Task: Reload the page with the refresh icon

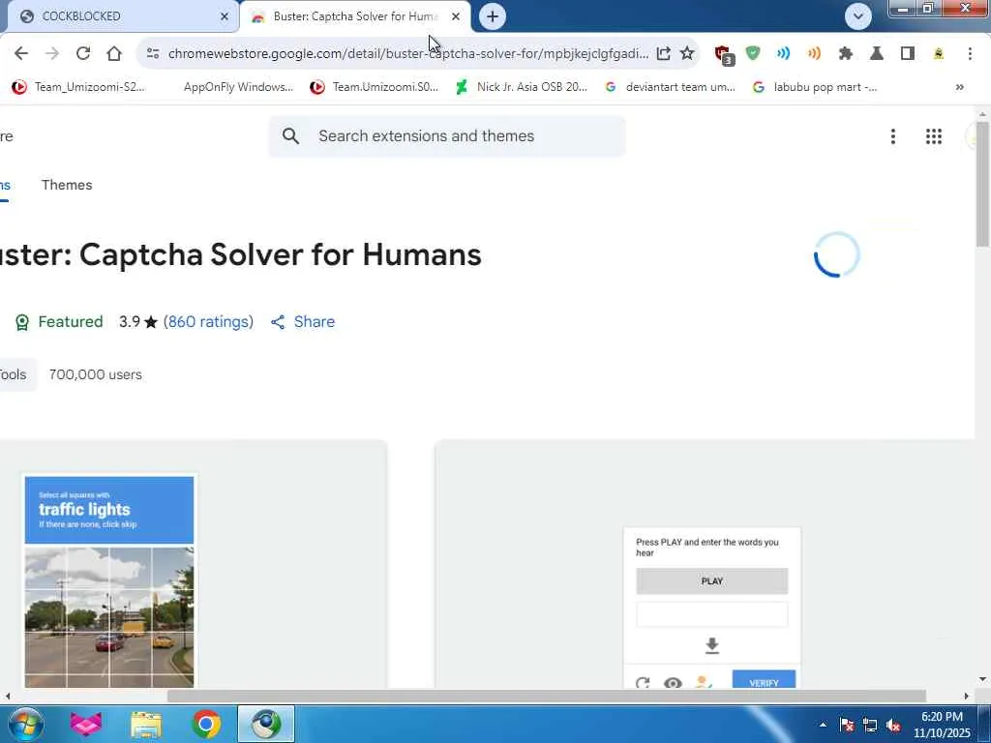Action: 83,54
